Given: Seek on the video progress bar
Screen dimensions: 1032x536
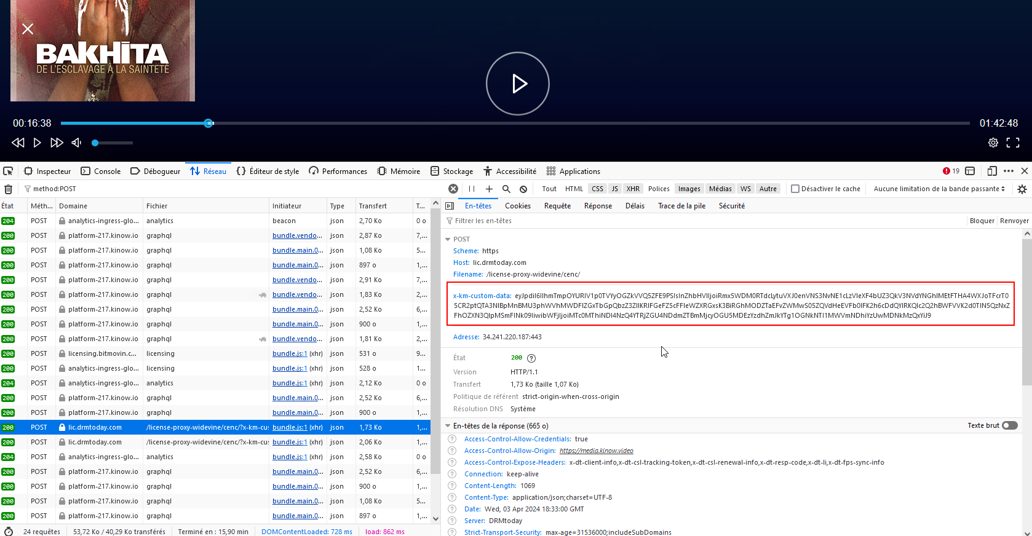Looking at the screenshot, I should point(515,124).
